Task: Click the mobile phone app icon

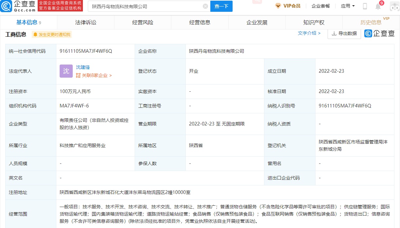Action: (x=365, y=6)
